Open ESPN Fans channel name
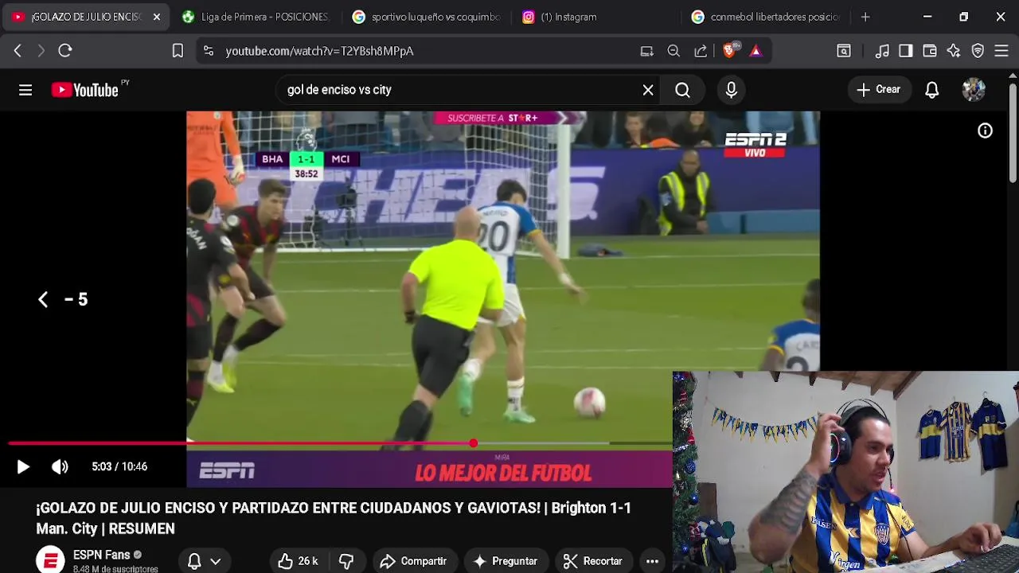Screen dimensions: 1019x573 [101, 555]
